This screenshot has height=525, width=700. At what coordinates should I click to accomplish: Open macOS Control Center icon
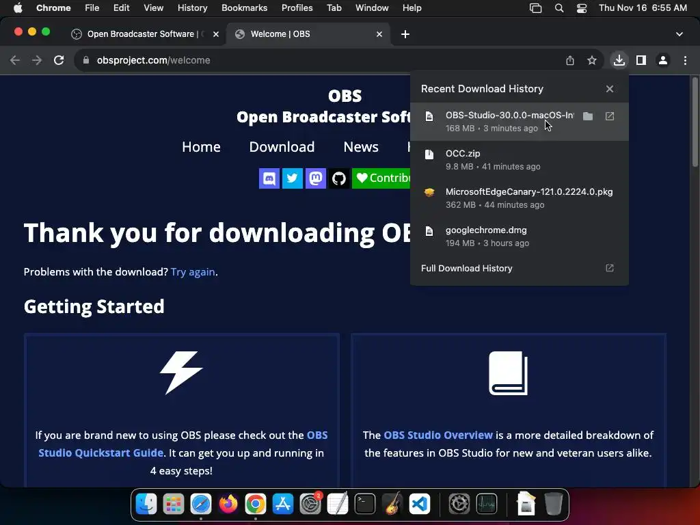click(x=582, y=8)
